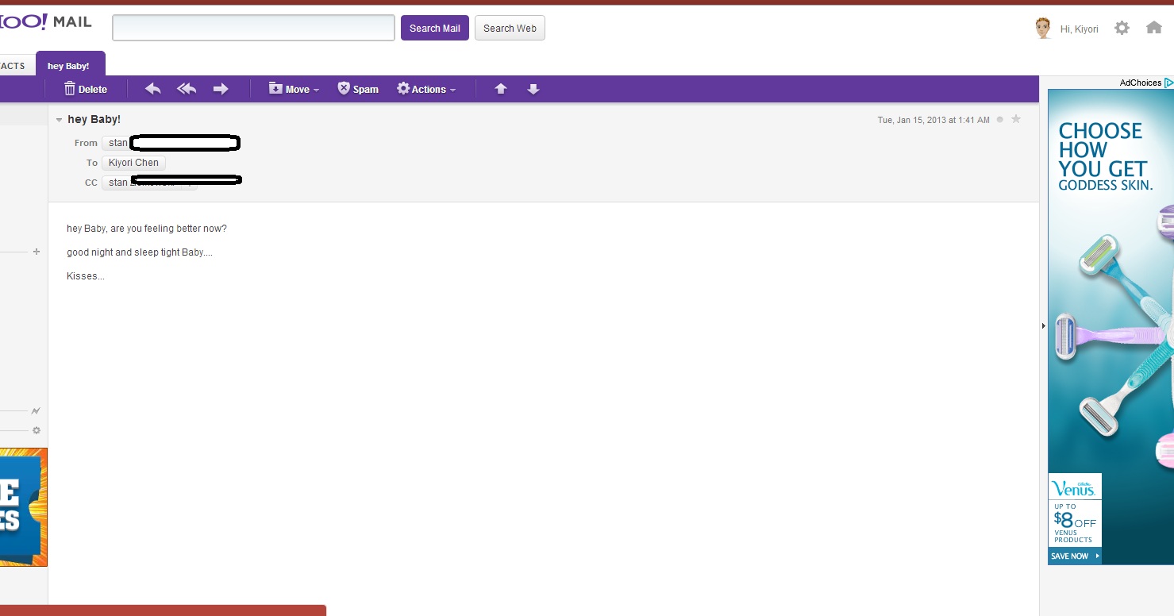Click the Reply All double-arrow icon
The image size is (1174, 616).
coord(187,89)
